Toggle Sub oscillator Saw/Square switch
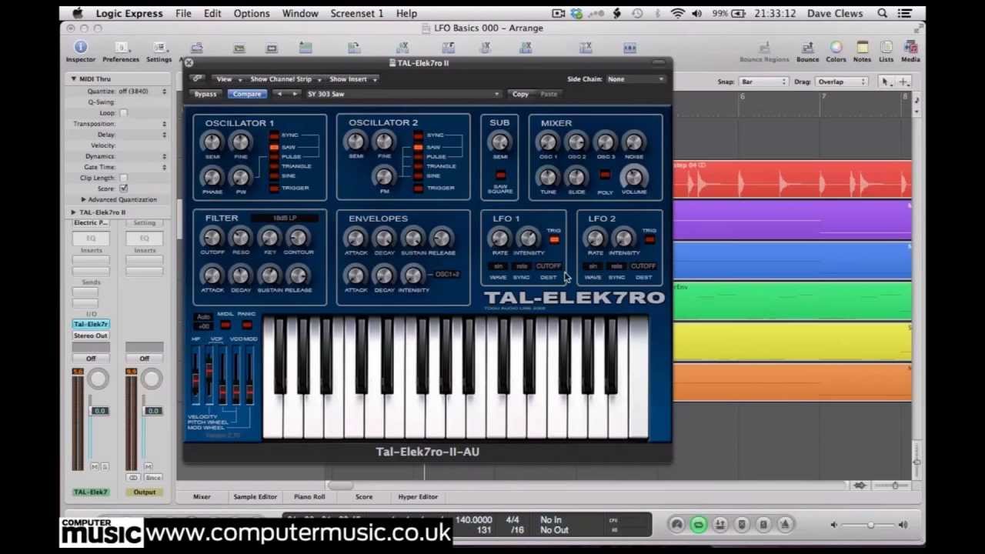Screen dimensions: 985x554 click(500, 175)
